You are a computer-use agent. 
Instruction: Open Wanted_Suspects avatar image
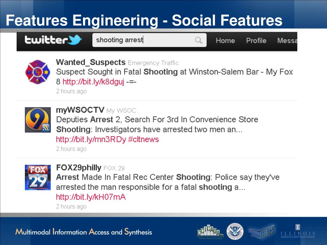[38, 72]
